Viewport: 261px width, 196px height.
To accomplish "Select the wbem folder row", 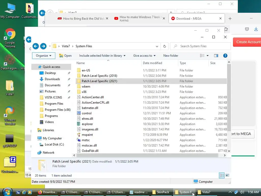I will 151,86.
